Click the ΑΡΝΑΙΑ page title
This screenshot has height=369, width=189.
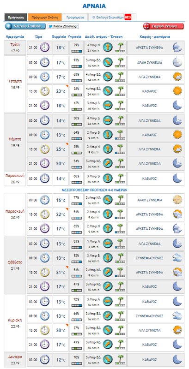(x=94, y=6)
